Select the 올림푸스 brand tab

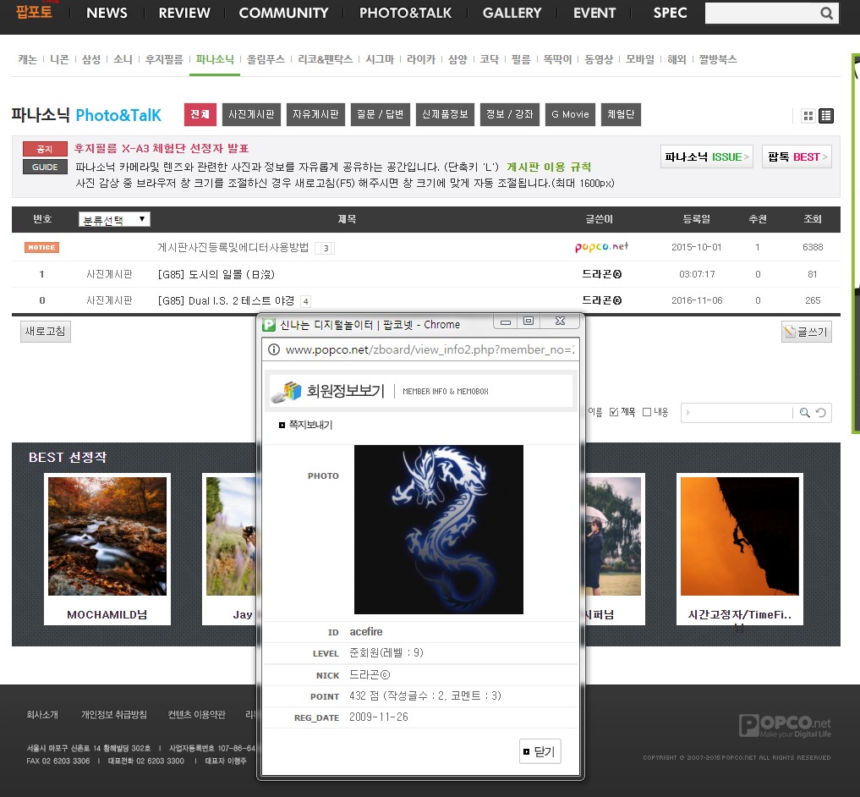[x=266, y=59]
